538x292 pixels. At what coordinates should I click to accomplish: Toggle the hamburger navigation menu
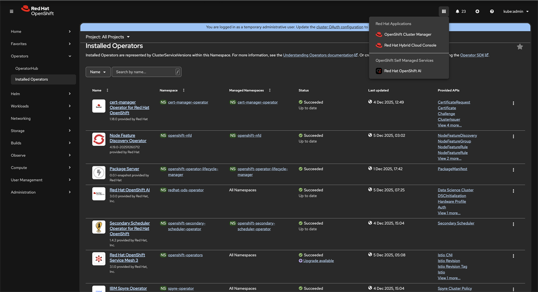11,11
